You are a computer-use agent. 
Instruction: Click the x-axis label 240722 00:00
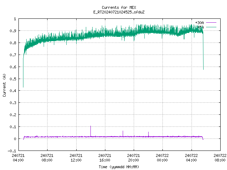[x=162, y=158]
